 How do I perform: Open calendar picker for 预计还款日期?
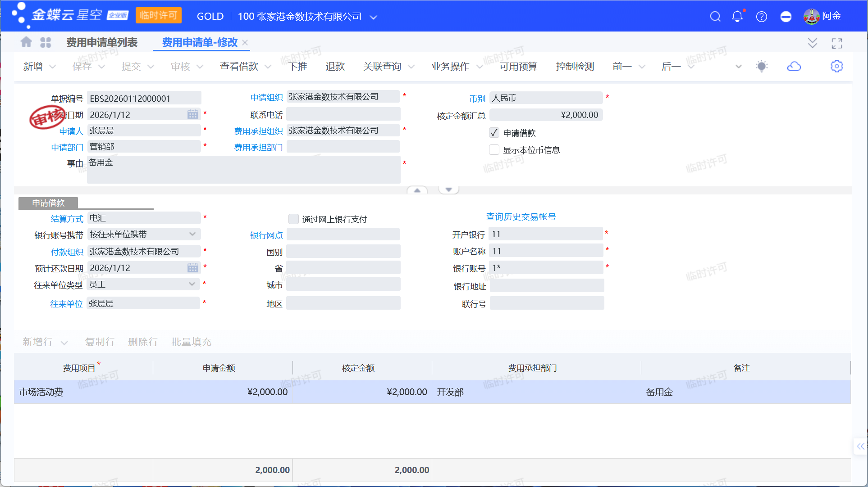(193, 268)
